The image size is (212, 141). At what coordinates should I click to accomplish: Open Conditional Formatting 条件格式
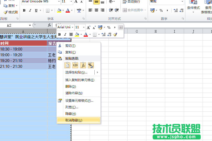193,7
